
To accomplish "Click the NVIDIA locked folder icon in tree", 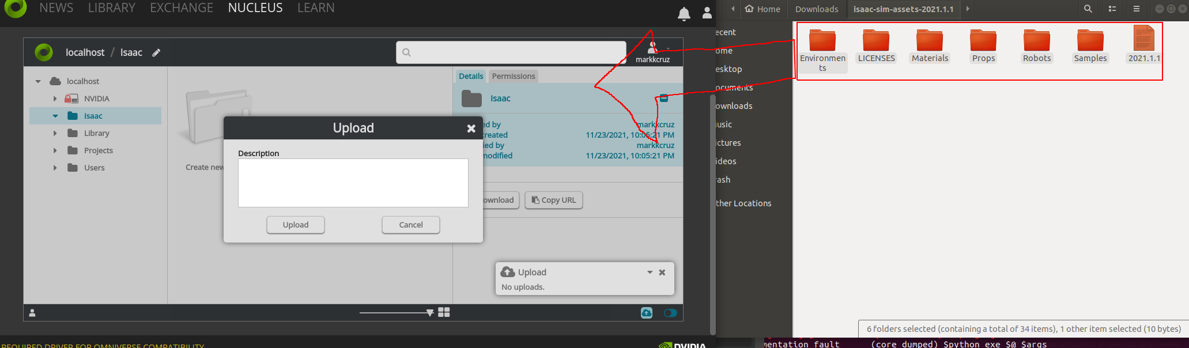I will click(71, 99).
